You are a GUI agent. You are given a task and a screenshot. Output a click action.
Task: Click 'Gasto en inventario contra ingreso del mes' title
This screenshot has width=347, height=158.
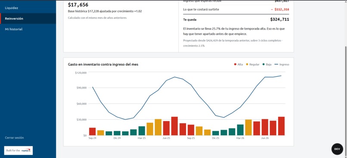pos(103,64)
